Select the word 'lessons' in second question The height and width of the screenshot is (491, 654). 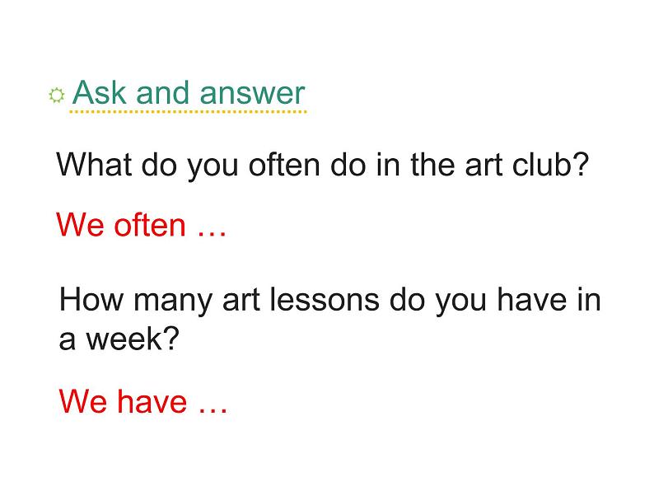pos(325,299)
